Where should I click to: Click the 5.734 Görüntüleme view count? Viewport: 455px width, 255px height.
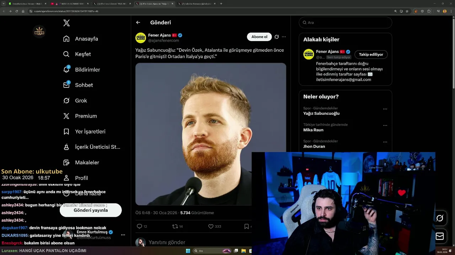click(x=197, y=213)
